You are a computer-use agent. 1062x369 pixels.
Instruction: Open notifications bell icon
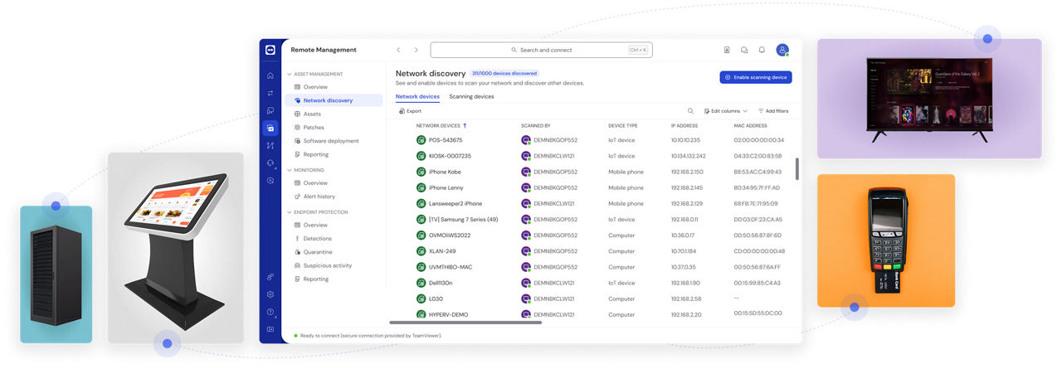point(762,50)
